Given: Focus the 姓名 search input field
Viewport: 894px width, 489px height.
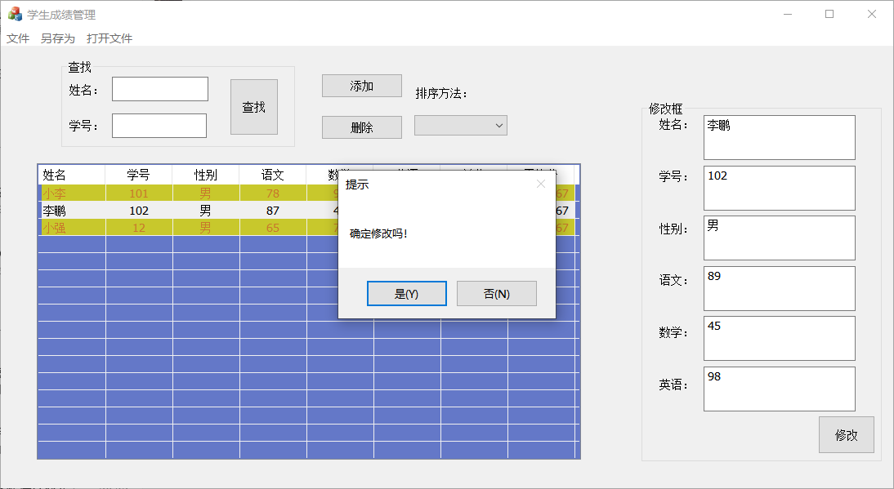Looking at the screenshot, I should coord(160,89).
